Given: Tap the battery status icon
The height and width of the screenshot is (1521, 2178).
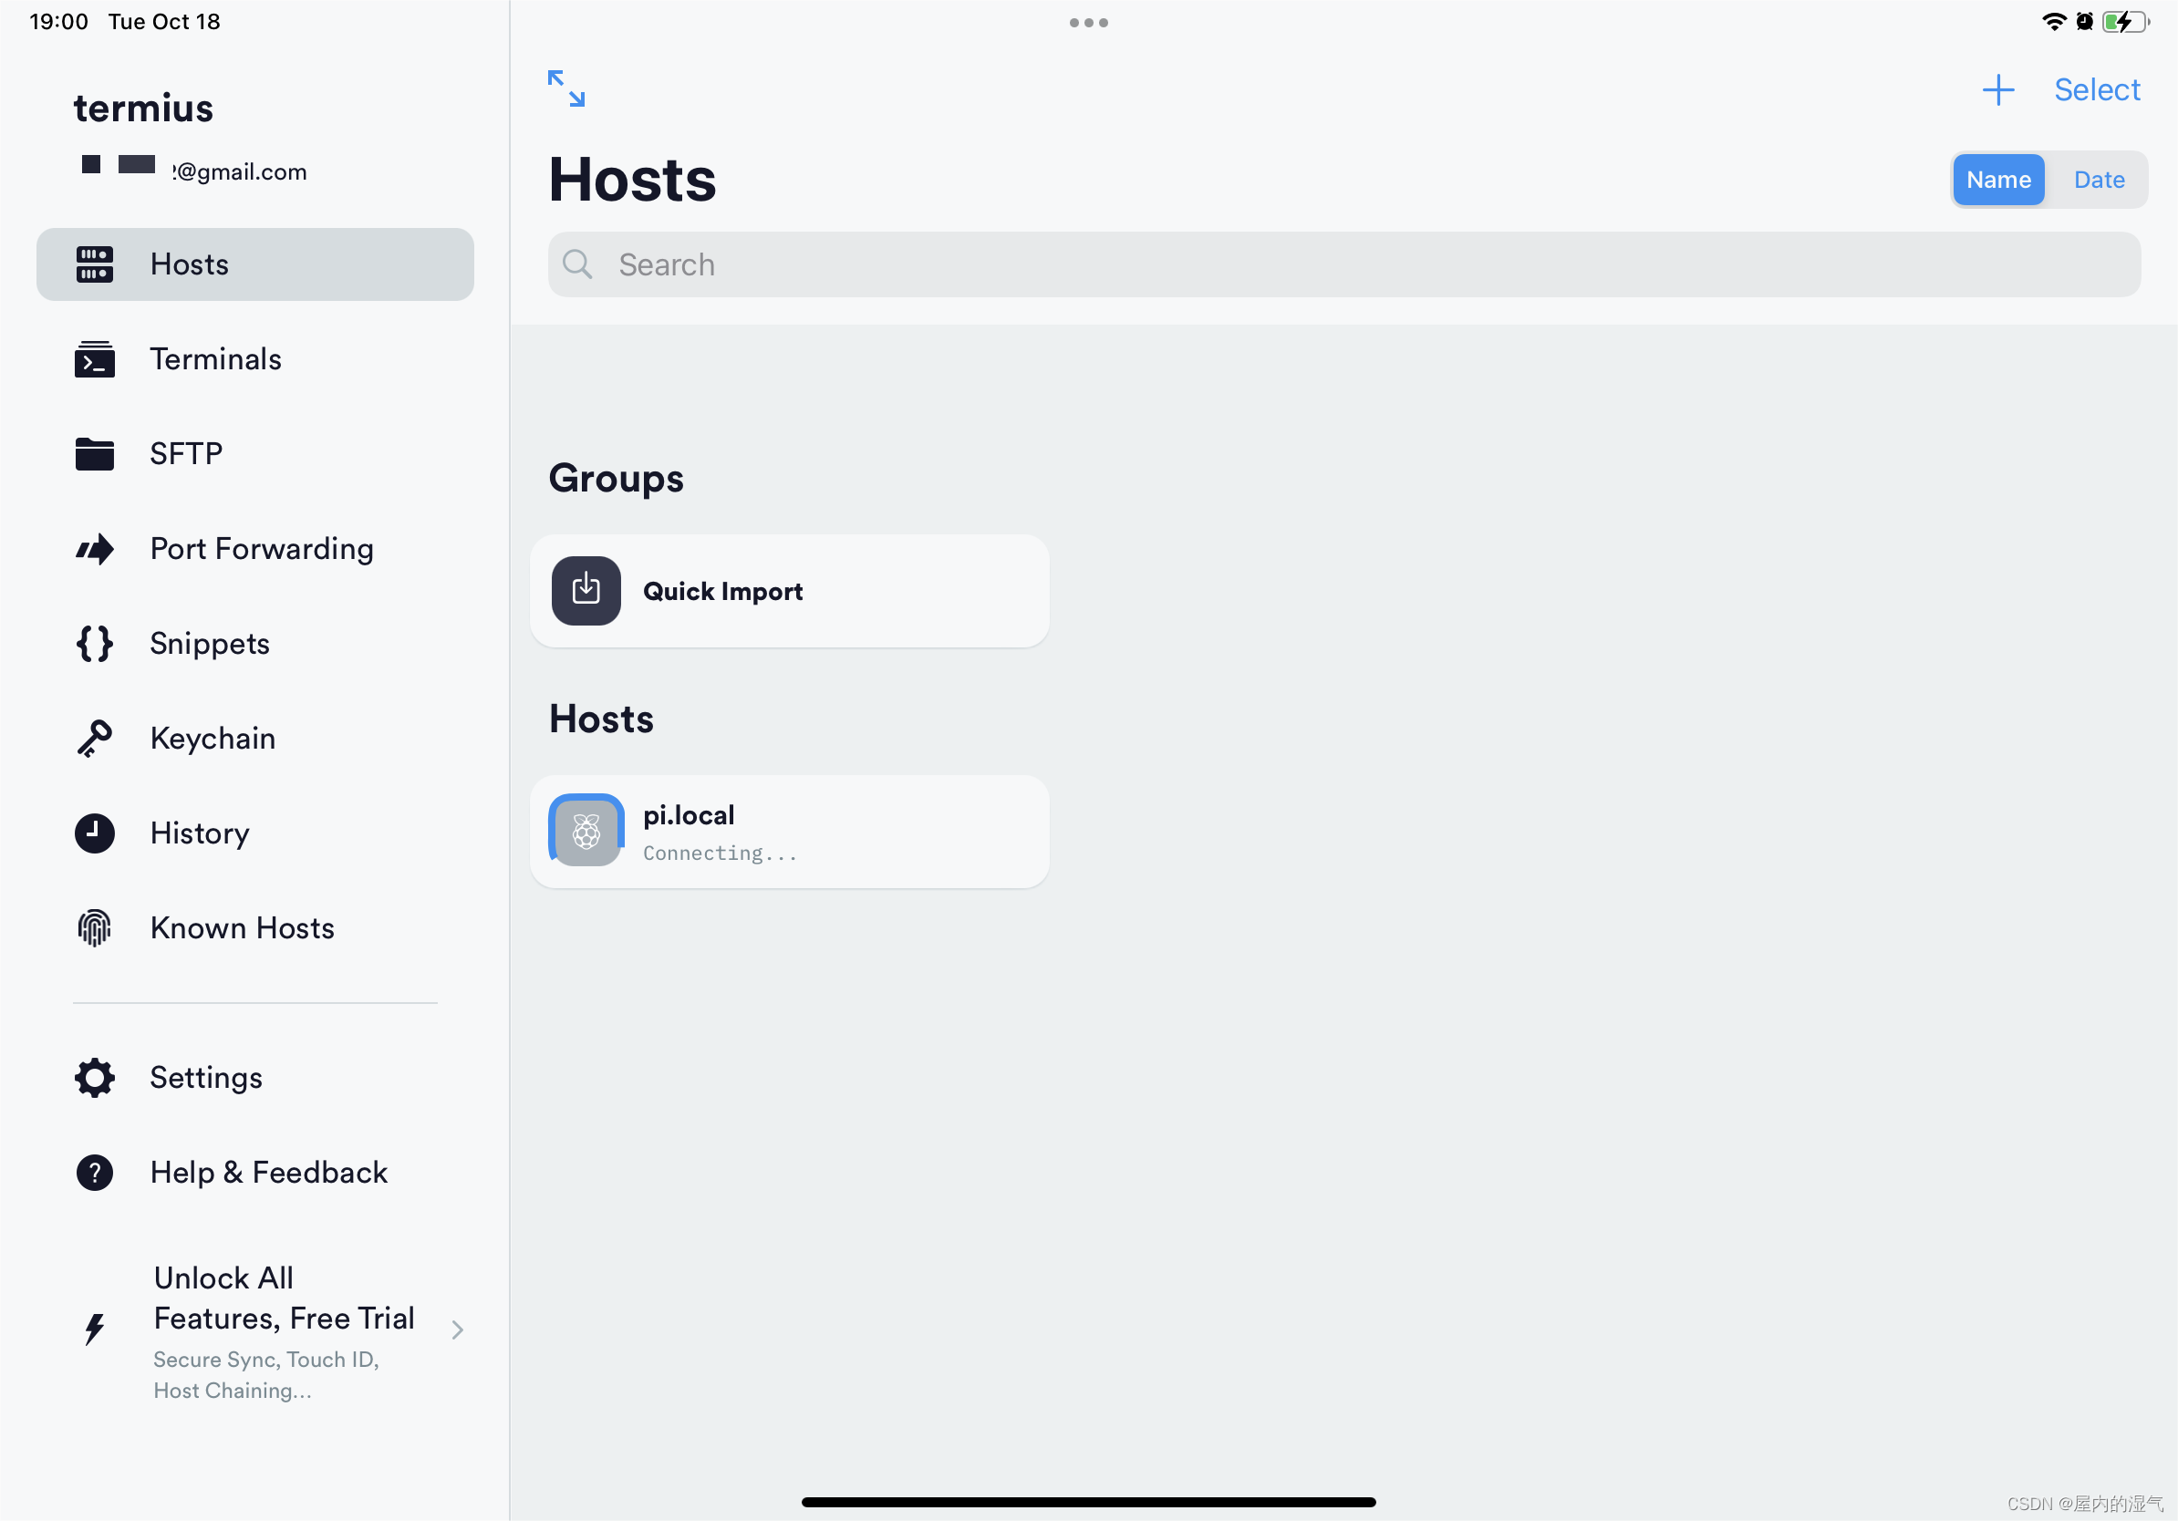Looking at the screenshot, I should tap(2125, 22).
